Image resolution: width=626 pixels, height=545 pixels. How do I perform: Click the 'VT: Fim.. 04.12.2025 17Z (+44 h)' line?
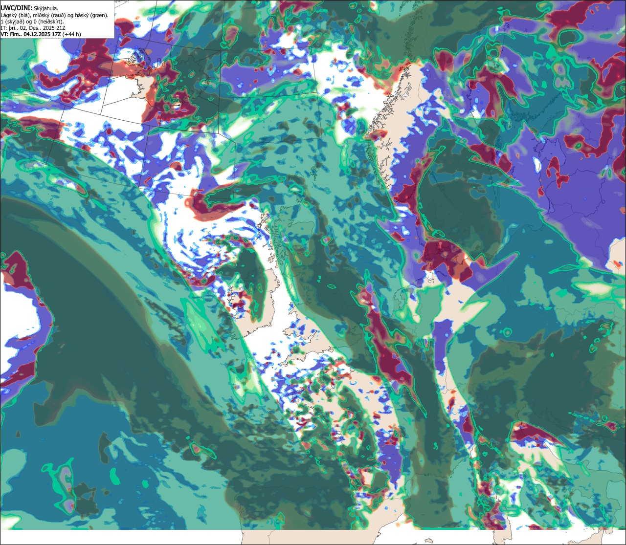point(41,34)
